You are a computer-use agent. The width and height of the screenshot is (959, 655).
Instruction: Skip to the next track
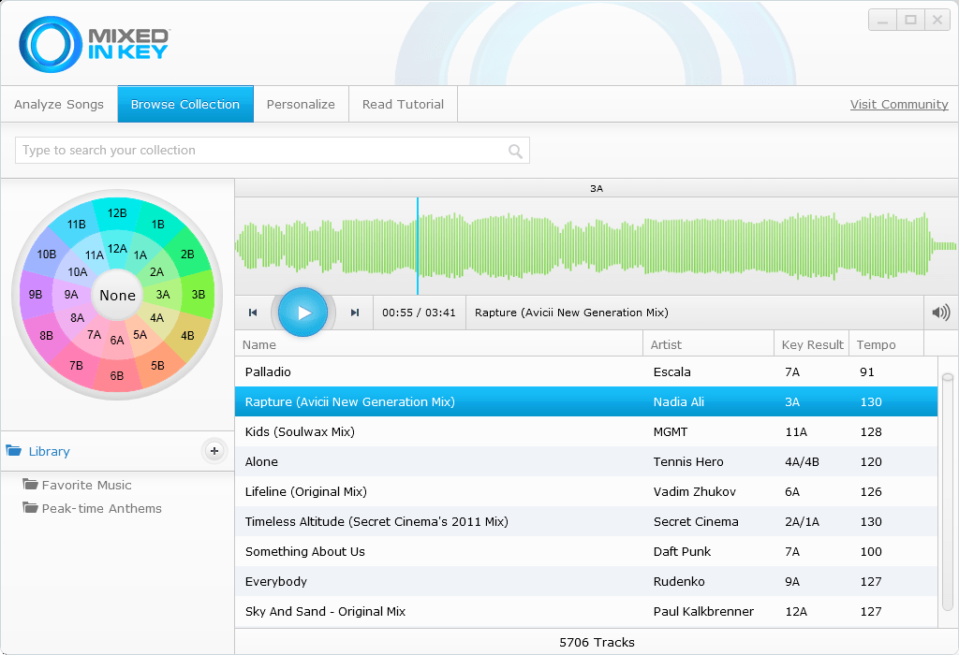coord(353,312)
